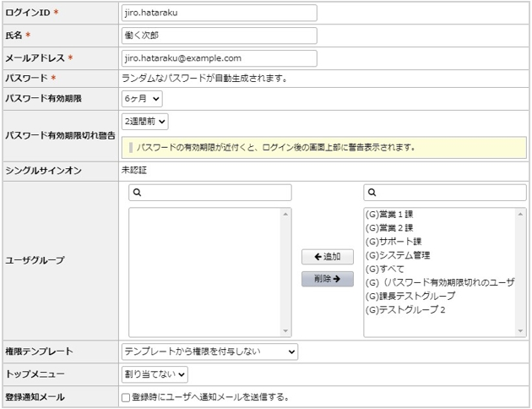Click the right user group search box

[x=445, y=193]
